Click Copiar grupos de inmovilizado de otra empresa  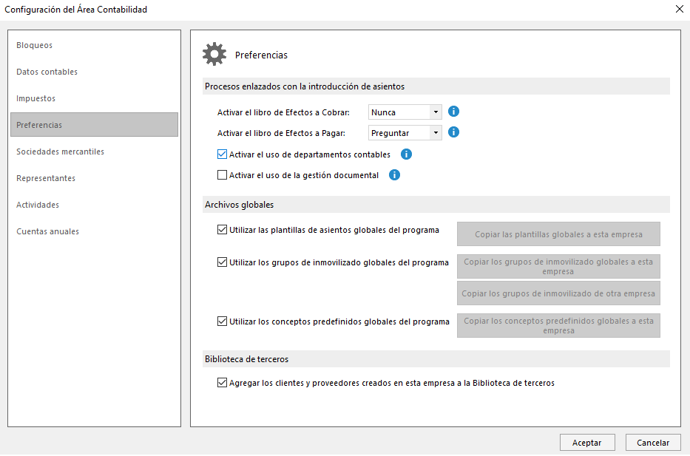(558, 293)
